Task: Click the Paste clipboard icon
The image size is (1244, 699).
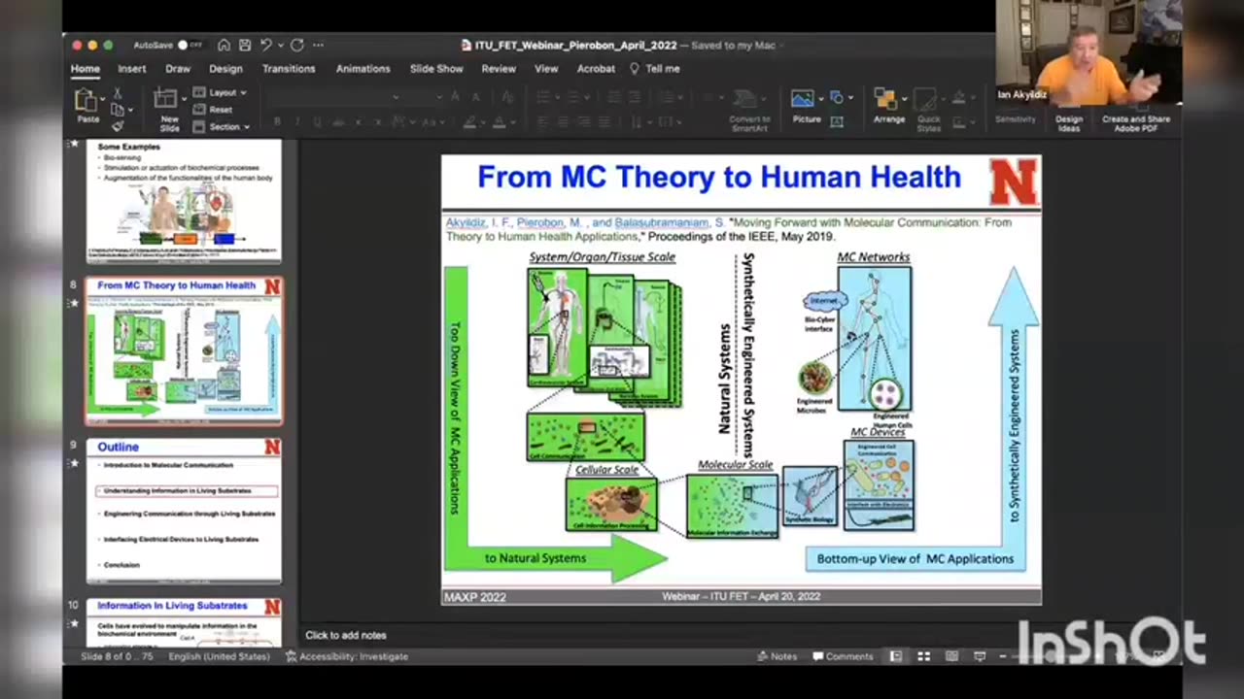Action: pyautogui.click(x=86, y=99)
